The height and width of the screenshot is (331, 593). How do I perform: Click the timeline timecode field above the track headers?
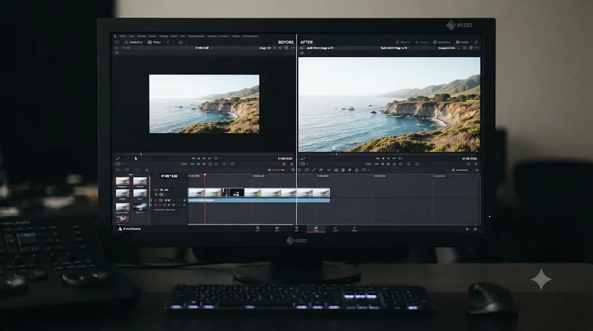[x=169, y=176]
